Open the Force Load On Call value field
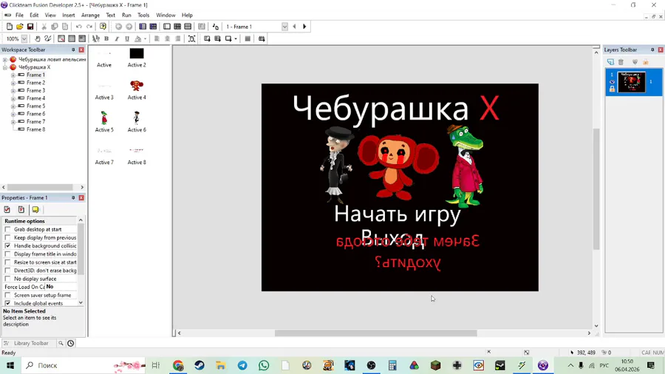Image resolution: width=665 pixels, height=374 pixels. 61,287
